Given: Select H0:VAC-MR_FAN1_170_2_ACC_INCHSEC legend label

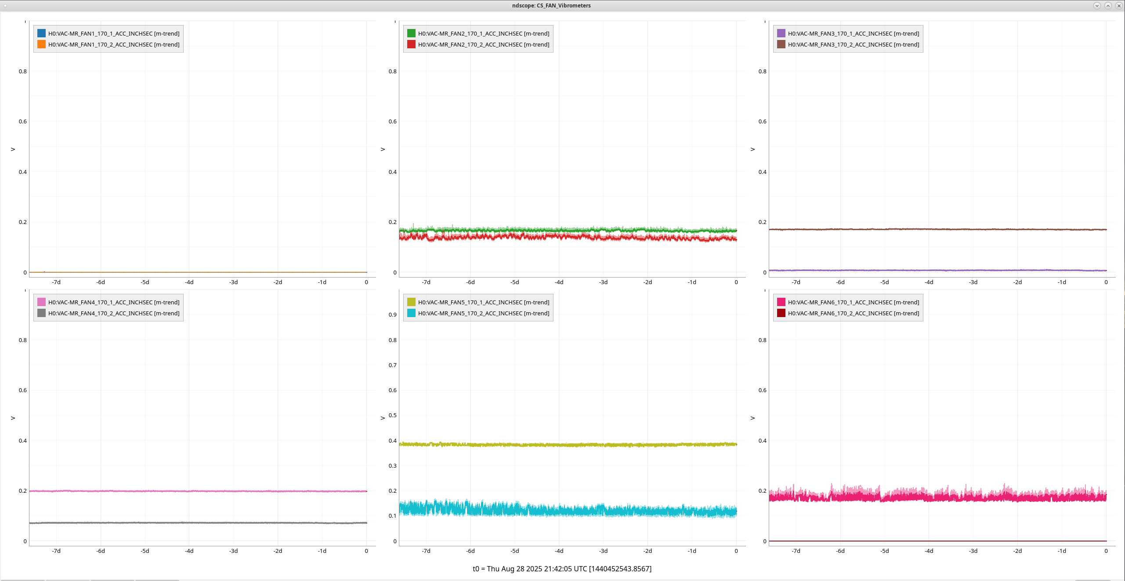Looking at the screenshot, I should click(114, 44).
